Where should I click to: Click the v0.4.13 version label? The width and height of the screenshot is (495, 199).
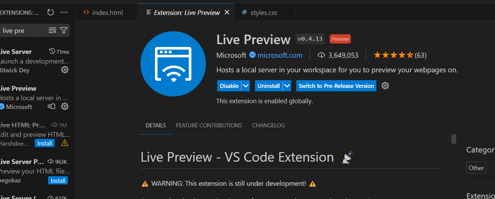[310, 39]
